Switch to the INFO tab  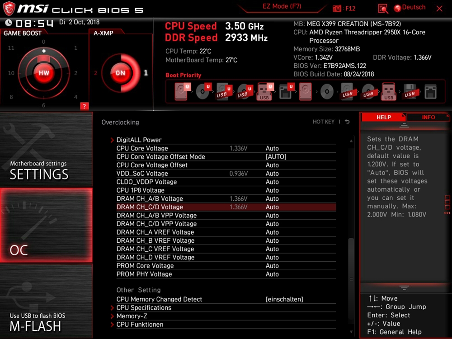tap(428, 118)
